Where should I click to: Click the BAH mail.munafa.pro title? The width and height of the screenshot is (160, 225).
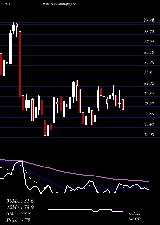pos(59,4)
